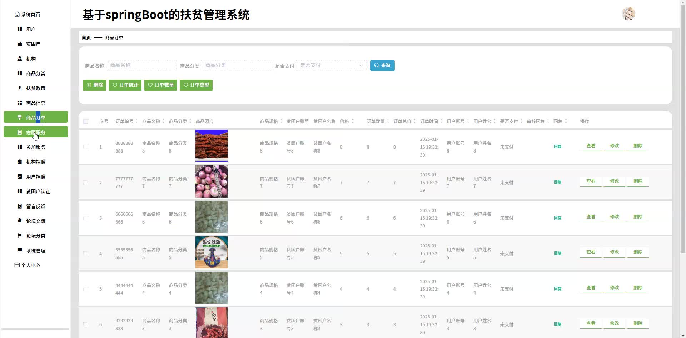Check the checkbox for row 1 order 8888888888

(85, 147)
